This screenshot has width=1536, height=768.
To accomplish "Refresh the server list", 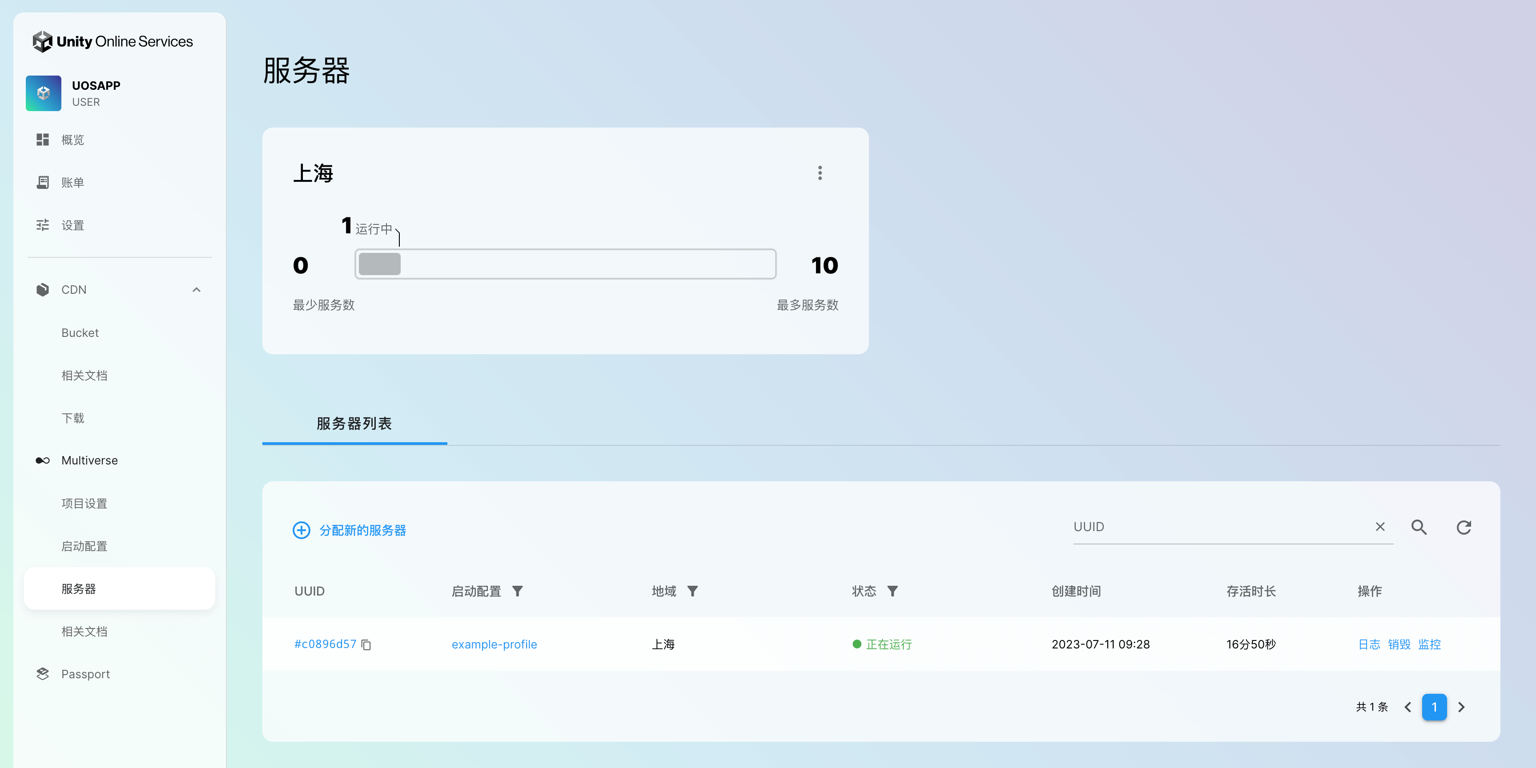I will pos(1464,527).
